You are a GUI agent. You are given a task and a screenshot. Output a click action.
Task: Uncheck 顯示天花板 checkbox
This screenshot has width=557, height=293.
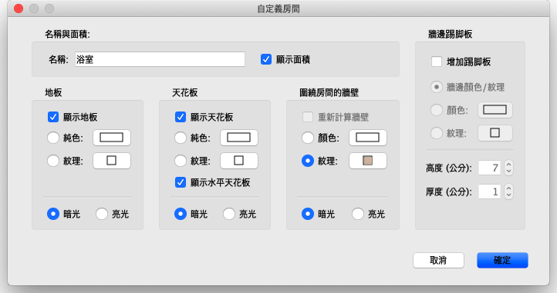[x=181, y=117]
